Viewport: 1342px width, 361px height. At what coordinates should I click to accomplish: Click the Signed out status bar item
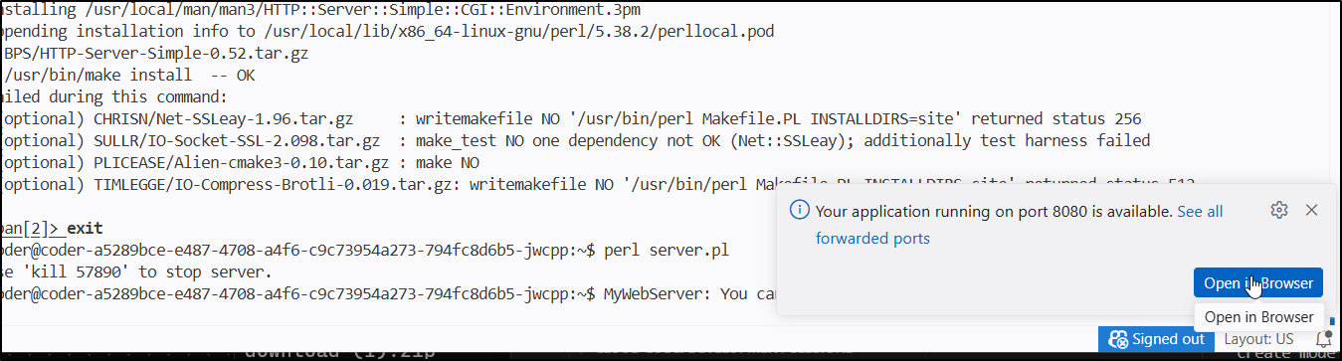(1157, 339)
